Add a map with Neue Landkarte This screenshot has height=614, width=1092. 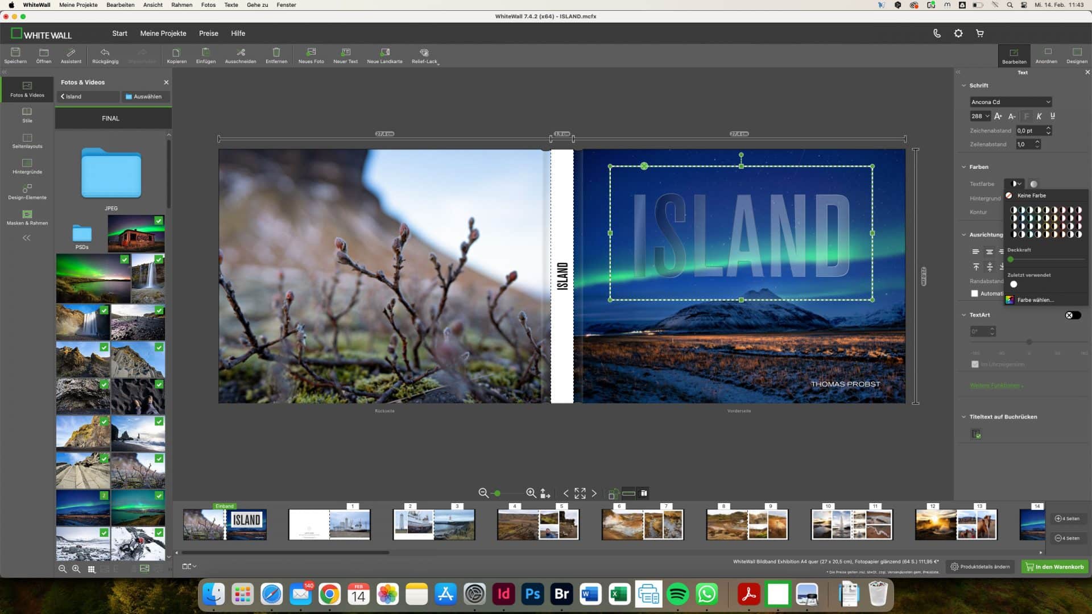(x=386, y=55)
